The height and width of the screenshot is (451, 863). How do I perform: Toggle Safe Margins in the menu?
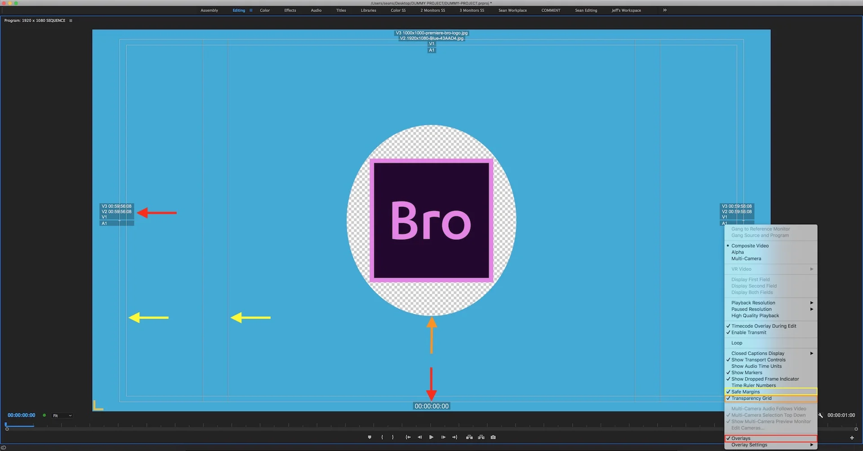(x=771, y=392)
